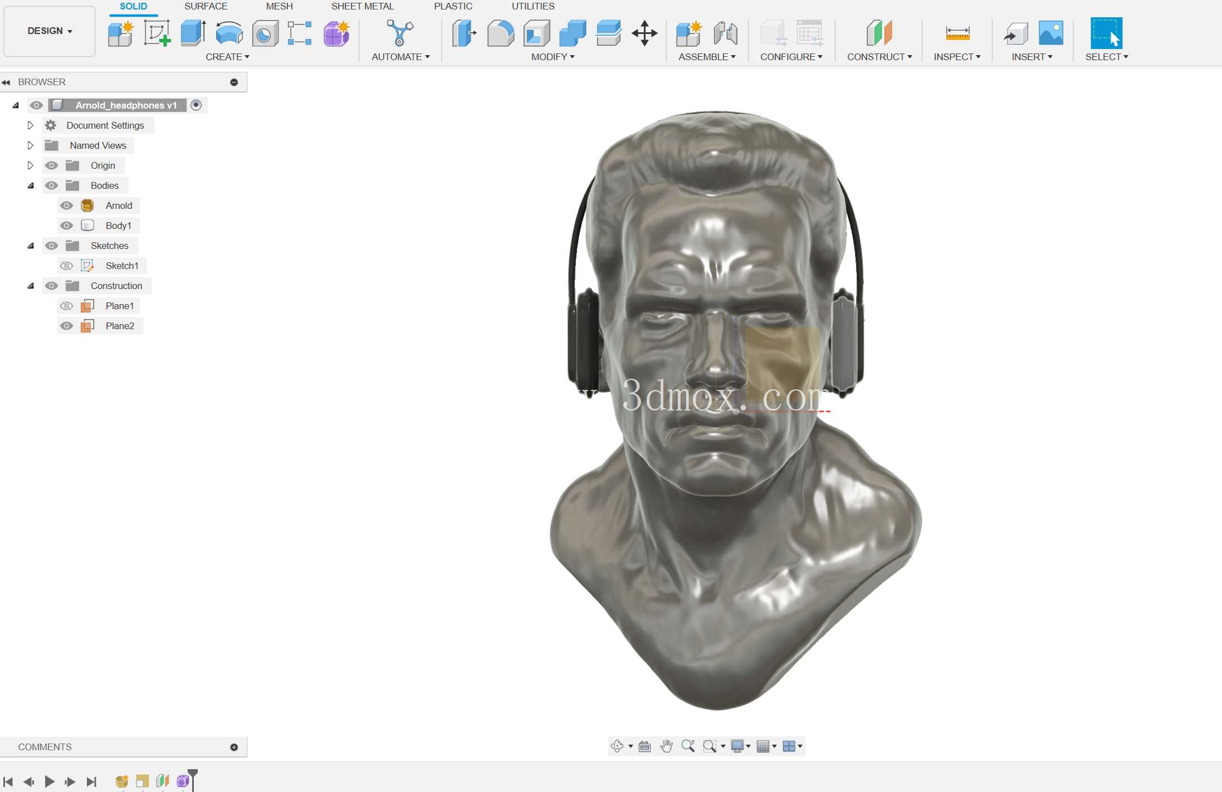1222x792 pixels.
Task: Open the CREATE dropdown menu
Action: 227,57
